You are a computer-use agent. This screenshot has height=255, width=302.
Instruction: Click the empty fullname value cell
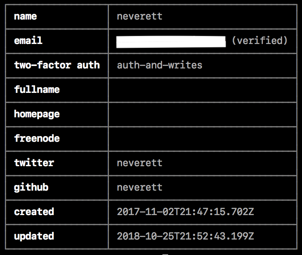(202, 90)
